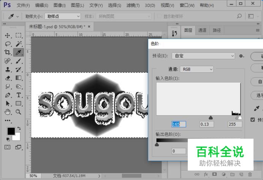This screenshot has height=180, width=263.
Task: Open Levels preset options gear
Action: click(x=241, y=56)
